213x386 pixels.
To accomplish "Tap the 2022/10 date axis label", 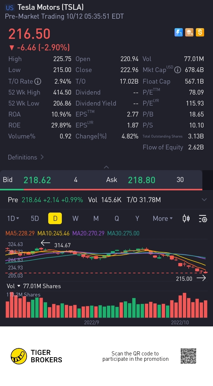I will (x=180, y=322).
